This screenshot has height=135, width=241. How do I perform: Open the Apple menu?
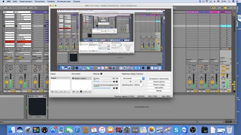click(x=3, y=1)
